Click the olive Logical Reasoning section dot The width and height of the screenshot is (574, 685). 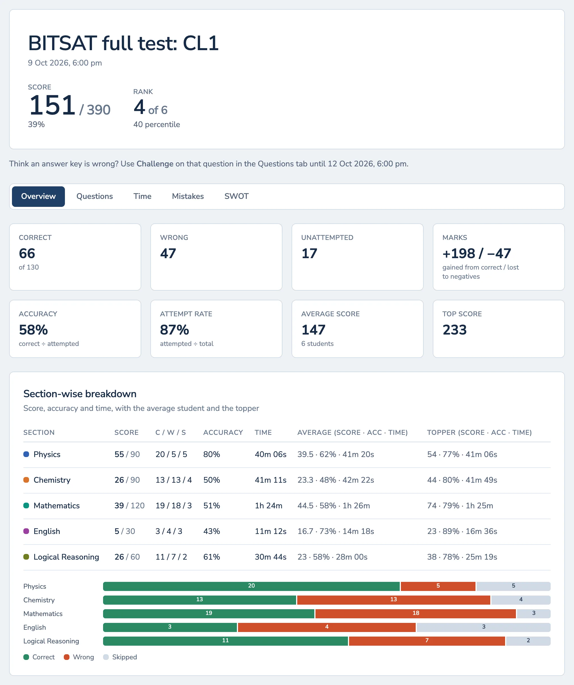26,557
